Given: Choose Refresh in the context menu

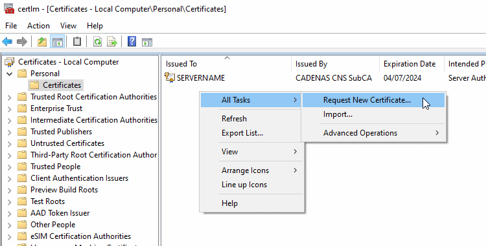Looking at the screenshot, I should pyautogui.click(x=252, y=119).
